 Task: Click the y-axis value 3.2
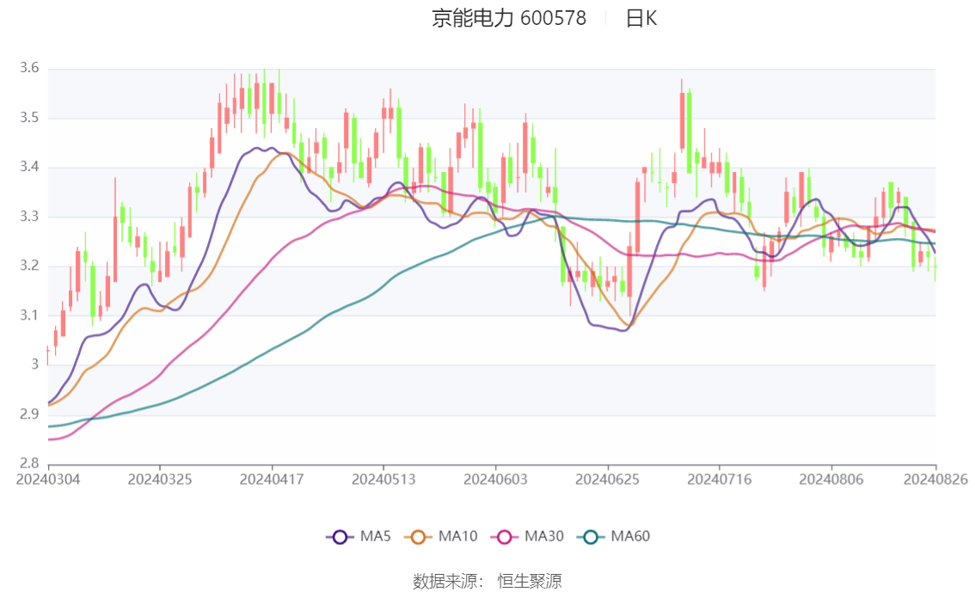29,265
